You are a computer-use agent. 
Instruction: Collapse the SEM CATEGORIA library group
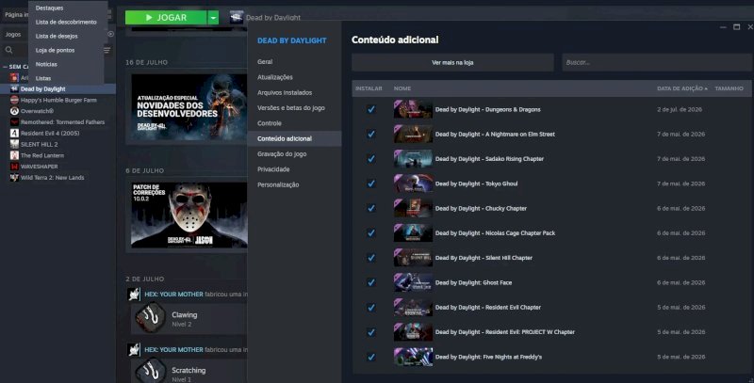[x=5, y=67]
